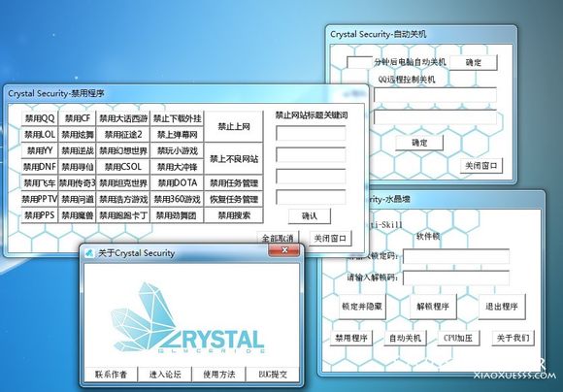
Task: Click the Crystal Security icon in About title bar
Action: [x=89, y=253]
